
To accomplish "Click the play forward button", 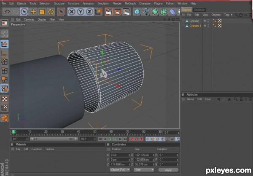I will coord(115,139).
